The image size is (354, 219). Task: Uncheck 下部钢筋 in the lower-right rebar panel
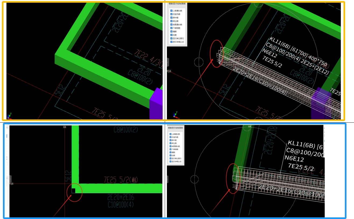(x=170, y=149)
